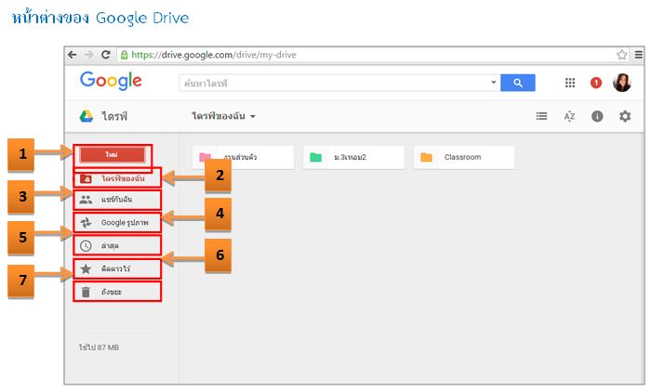This screenshot has height=391, width=651.
Task: Click the ไดรฟ์ title next to logo
Action: tap(114, 116)
